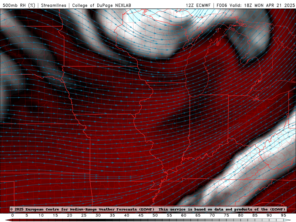Click the colorbar tick label "0"
Viewport: 296px width, 222px height.
(13, 215)
